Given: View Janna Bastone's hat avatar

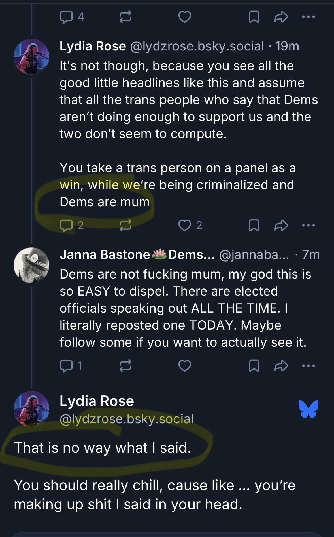Looking at the screenshot, I should [31, 265].
